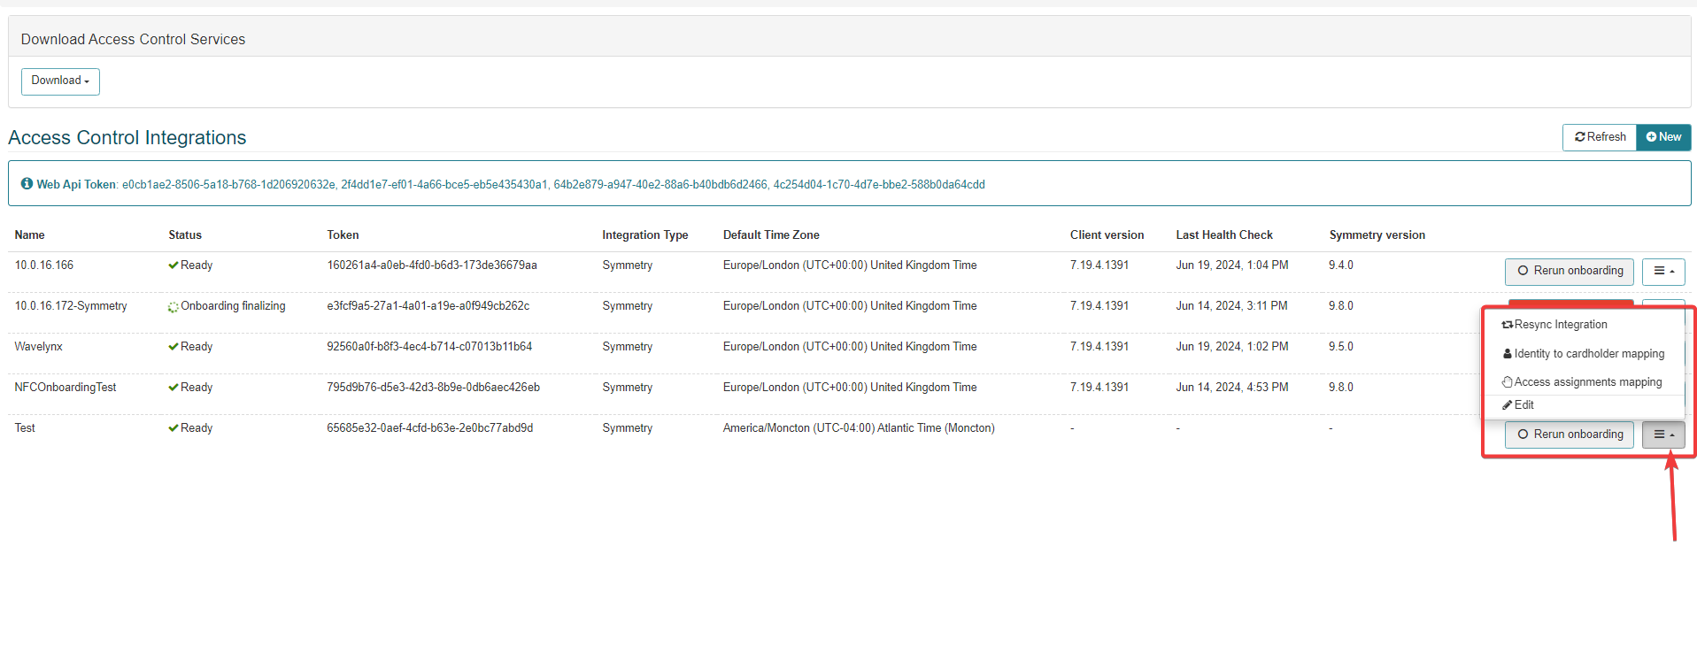Rerun onboarding for the Test integration
Image resolution: width=1697 pixels, height=646 pixels.
pos(1570,435)
